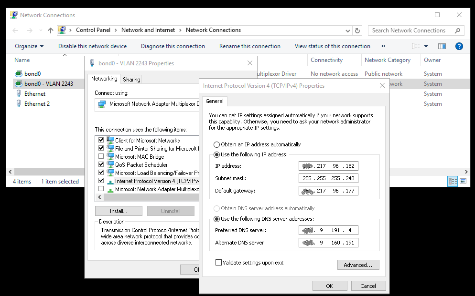
Task: Switch to large icons view in status bar
Action: tap(463, 181)
